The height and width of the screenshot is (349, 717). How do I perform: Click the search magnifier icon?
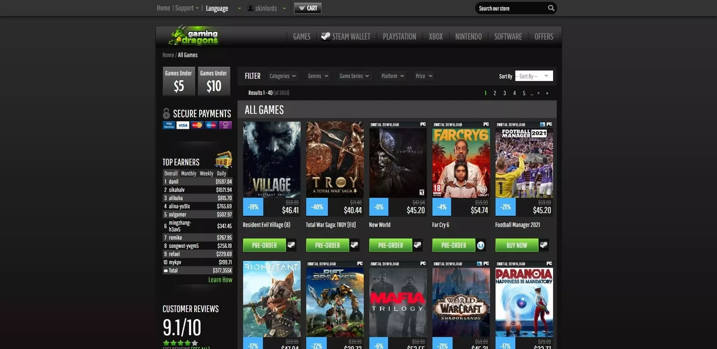tap(551, 8)
